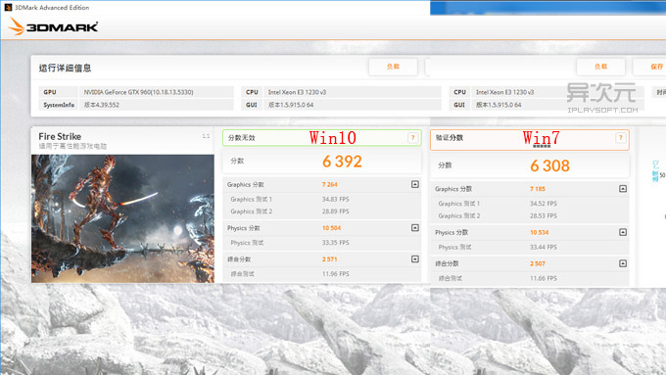Click the Fire Strike version number 1.1

[x=206, y=136]
